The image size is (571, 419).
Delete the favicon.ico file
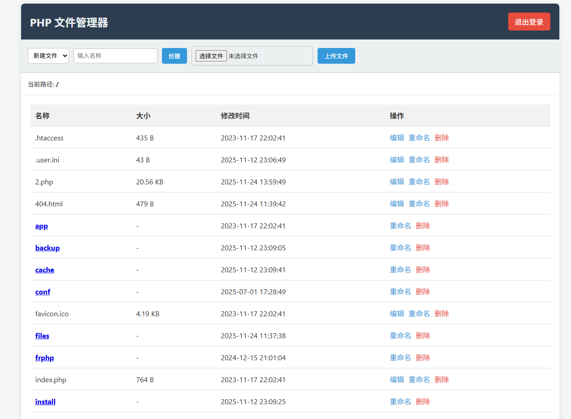tap(441, 314)
